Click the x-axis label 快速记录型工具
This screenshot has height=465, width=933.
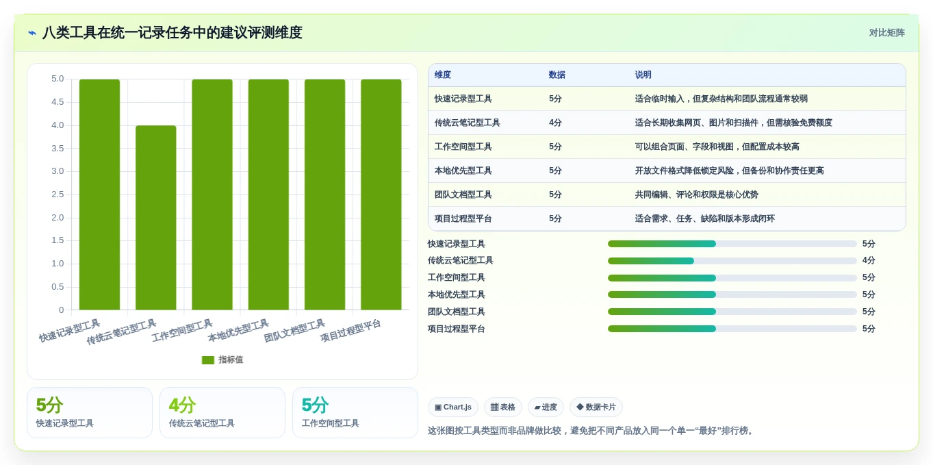click(70, 331)
